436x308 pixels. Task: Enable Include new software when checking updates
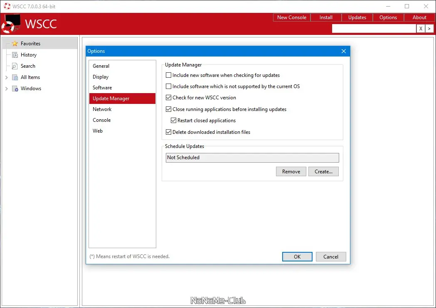click(x=168, y=75)
